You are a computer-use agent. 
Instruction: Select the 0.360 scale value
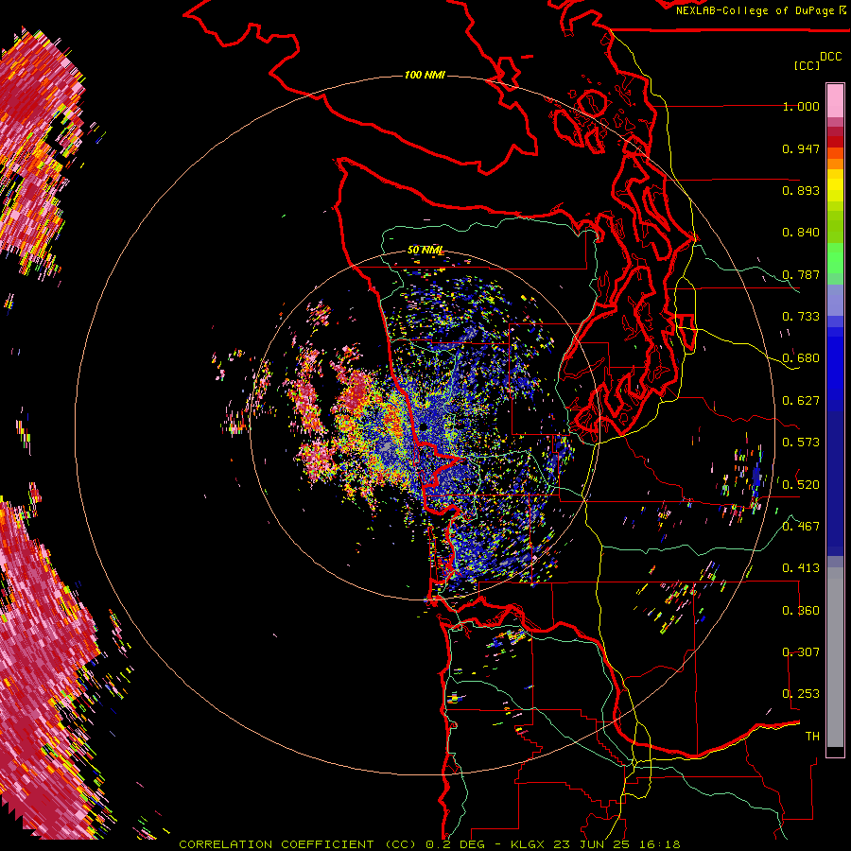[801, 610]
